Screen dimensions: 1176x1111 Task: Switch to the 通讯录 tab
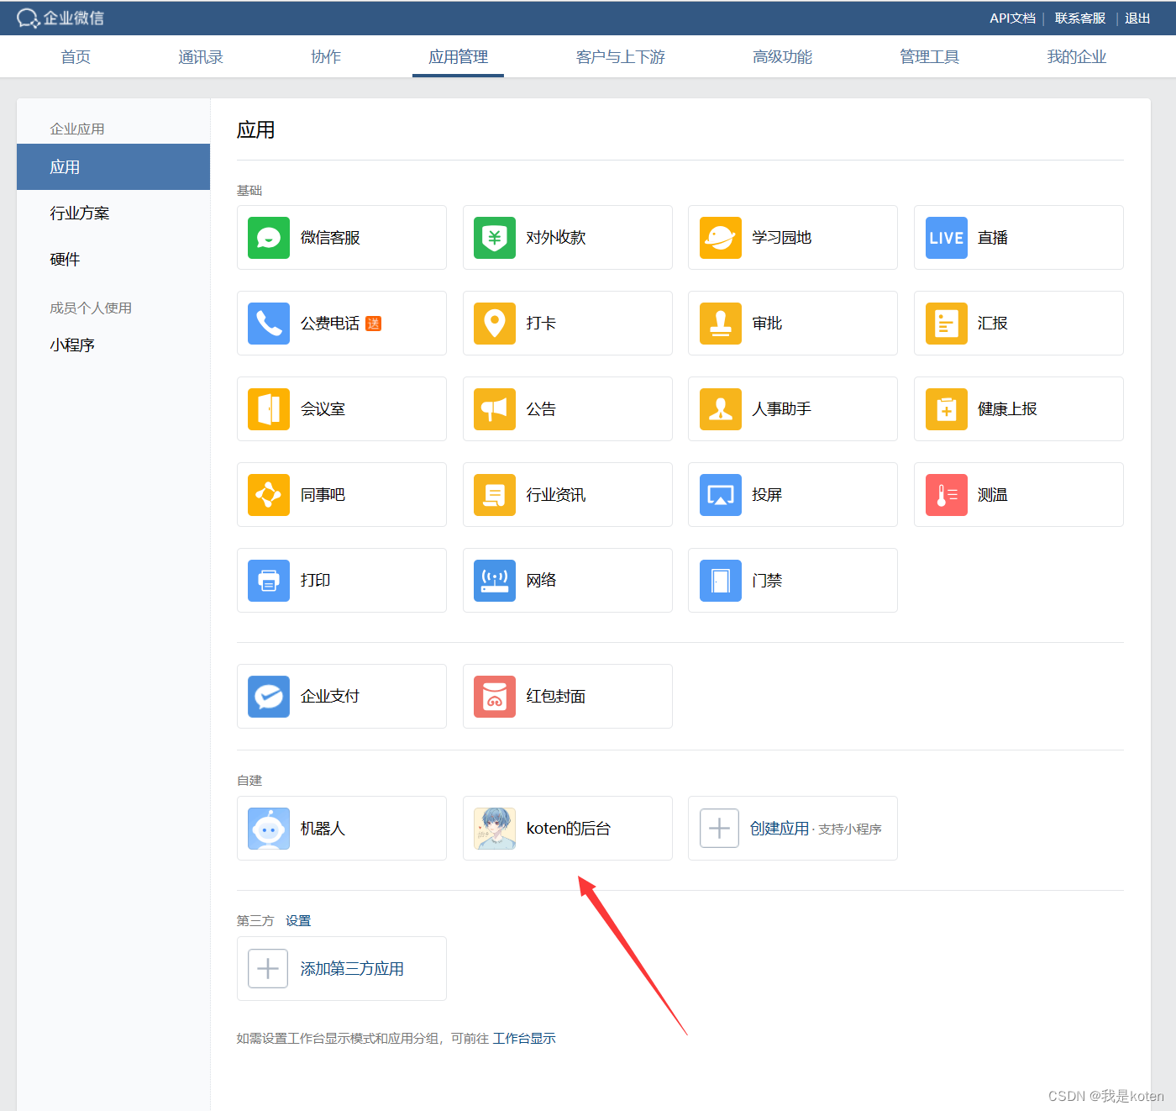tap(201, 57)
